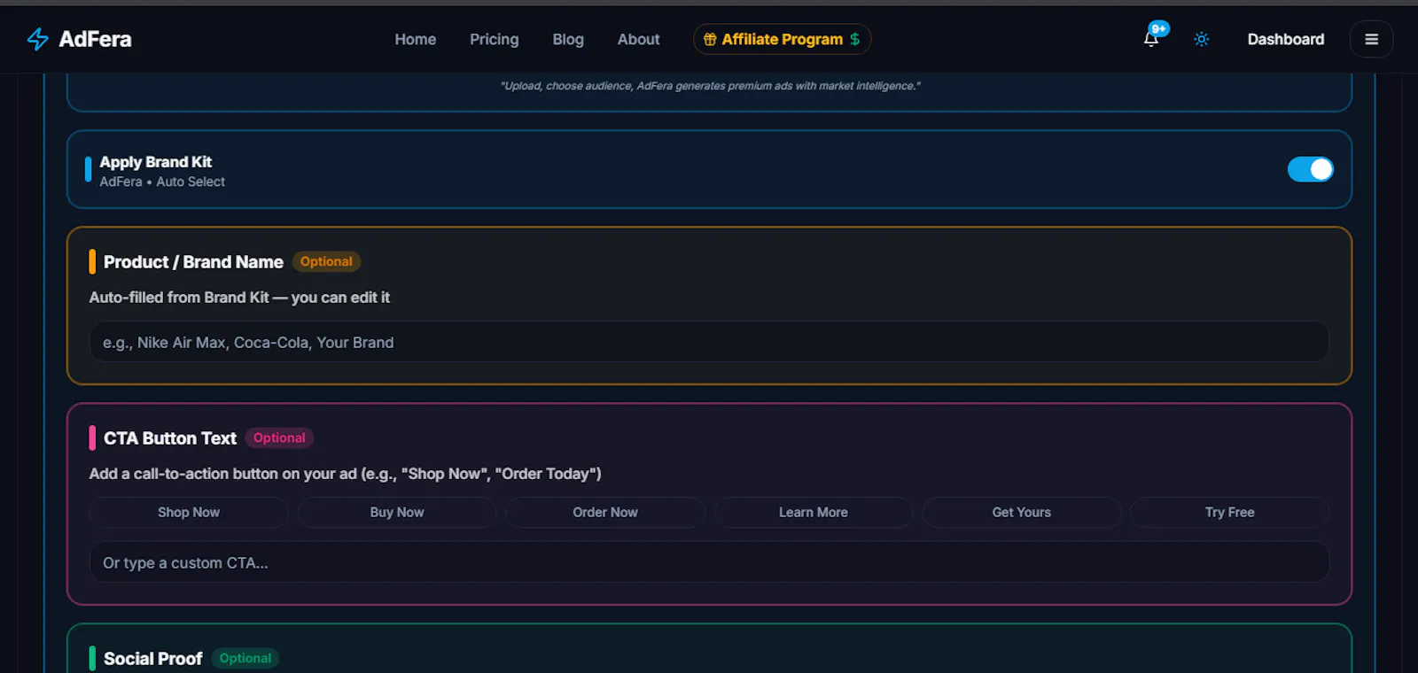Go to the Pricing page
The height and width of the screenshot is (673, 1418).
coord(495,39)
